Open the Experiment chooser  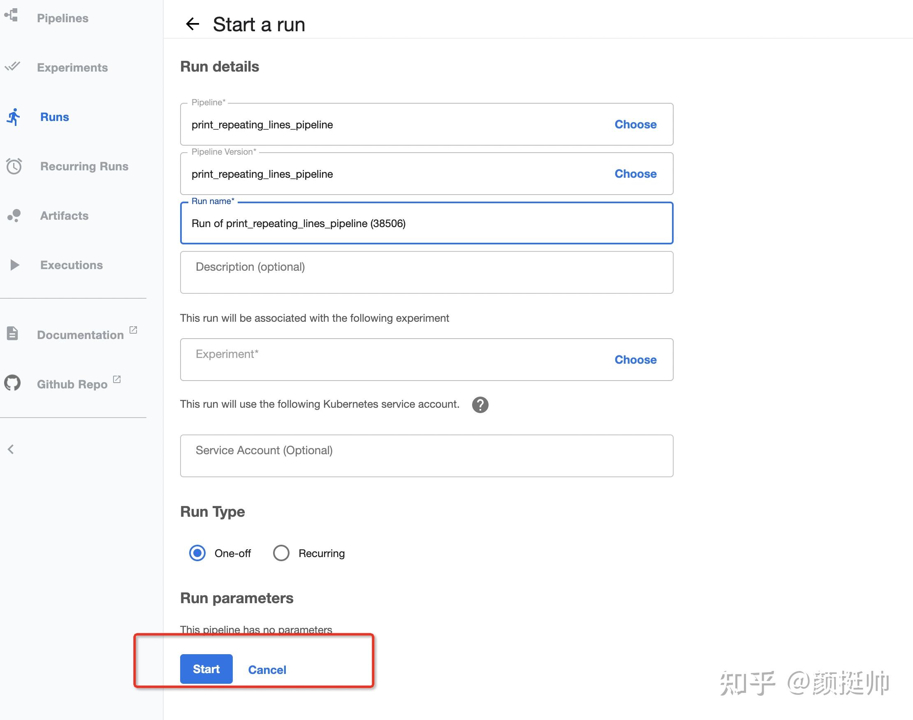click(635, 360)
